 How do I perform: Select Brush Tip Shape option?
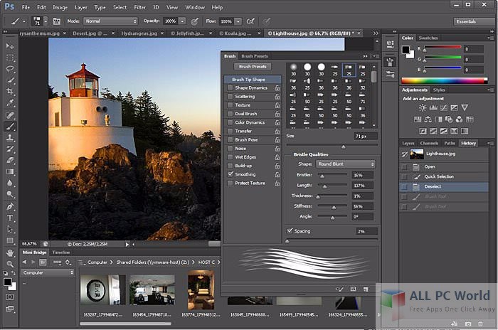point(253,80)
